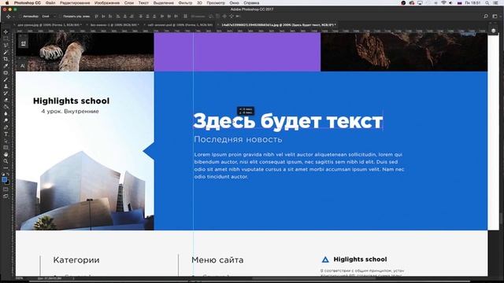
Task: Open macOS Notification Center icon
Action: pyautogui.click(x=496, y=2)
